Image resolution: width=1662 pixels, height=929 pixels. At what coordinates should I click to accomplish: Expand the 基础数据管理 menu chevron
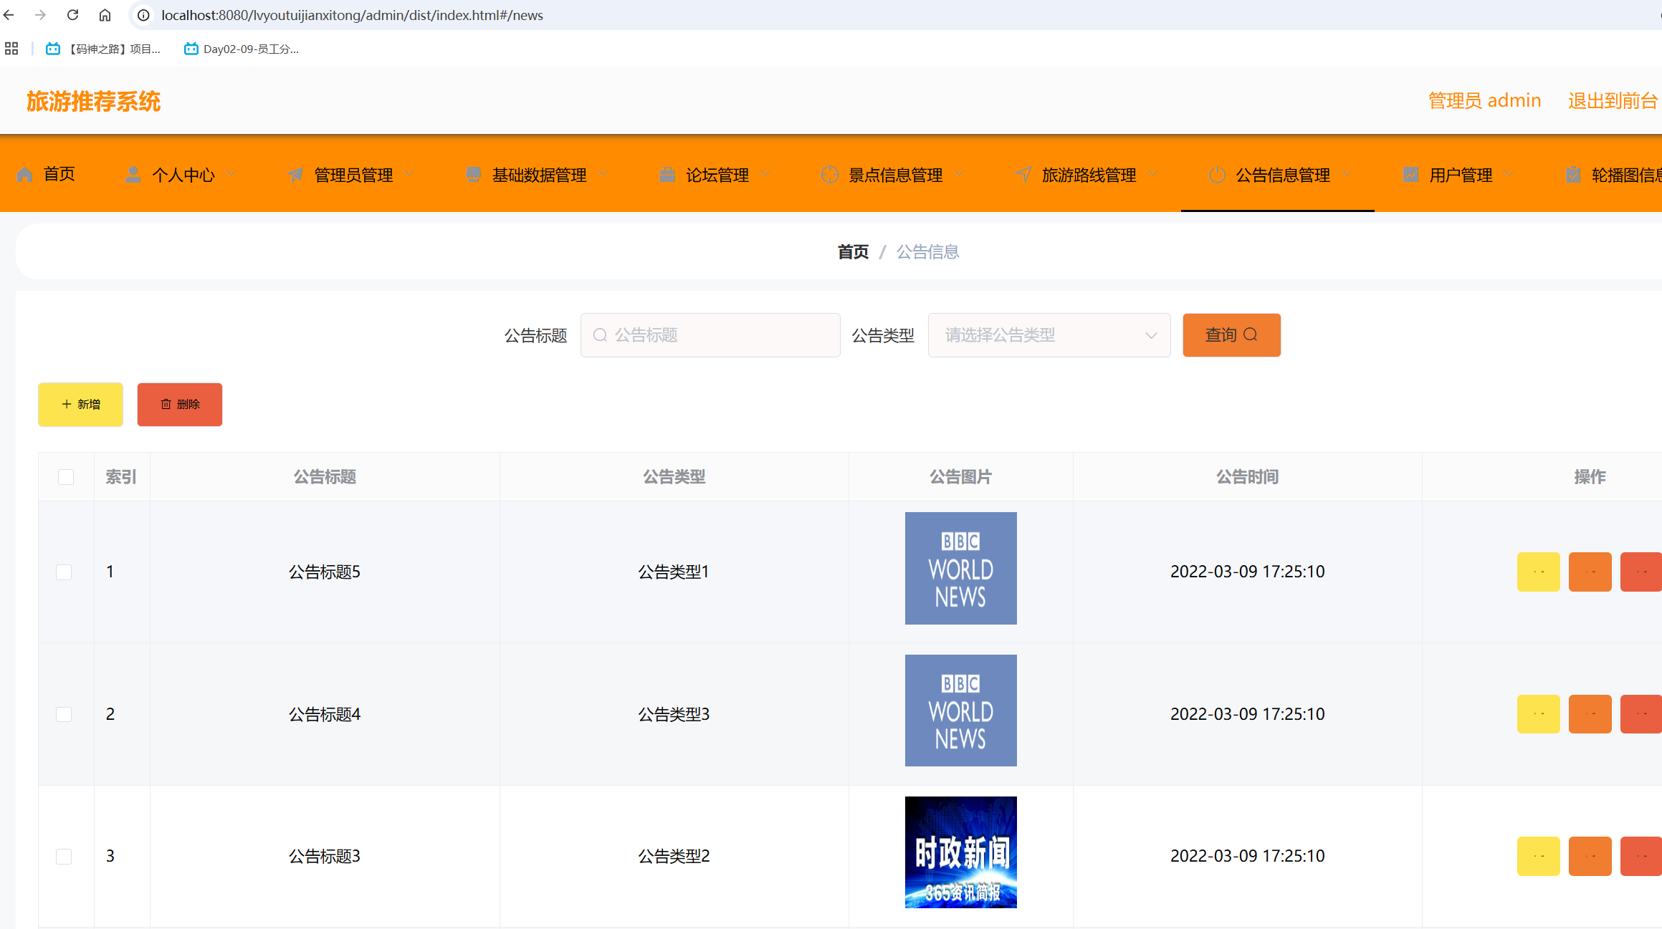tap(603, 174)
